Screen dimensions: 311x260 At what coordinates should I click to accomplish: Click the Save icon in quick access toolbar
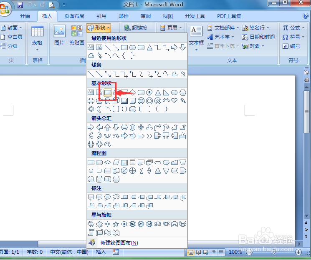(20, 5)
